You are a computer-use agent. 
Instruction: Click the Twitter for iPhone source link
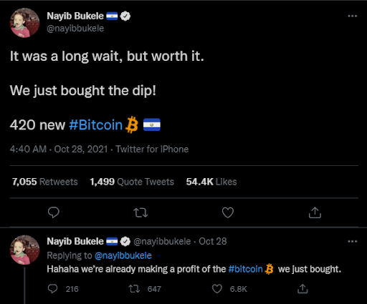click(x=152, y=149)
